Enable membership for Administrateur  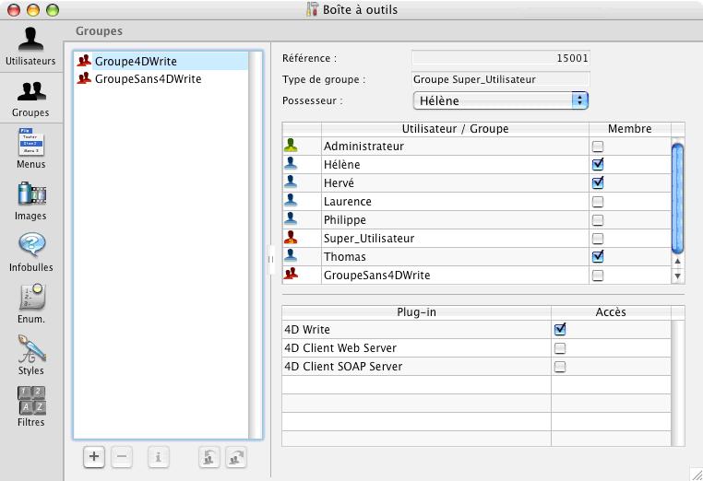tap(598, 147)
